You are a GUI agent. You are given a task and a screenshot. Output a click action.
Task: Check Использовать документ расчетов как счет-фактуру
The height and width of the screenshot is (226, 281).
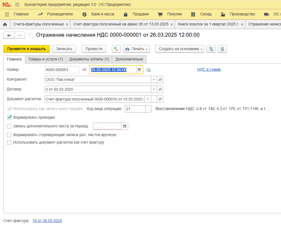(x=9, y=143)
